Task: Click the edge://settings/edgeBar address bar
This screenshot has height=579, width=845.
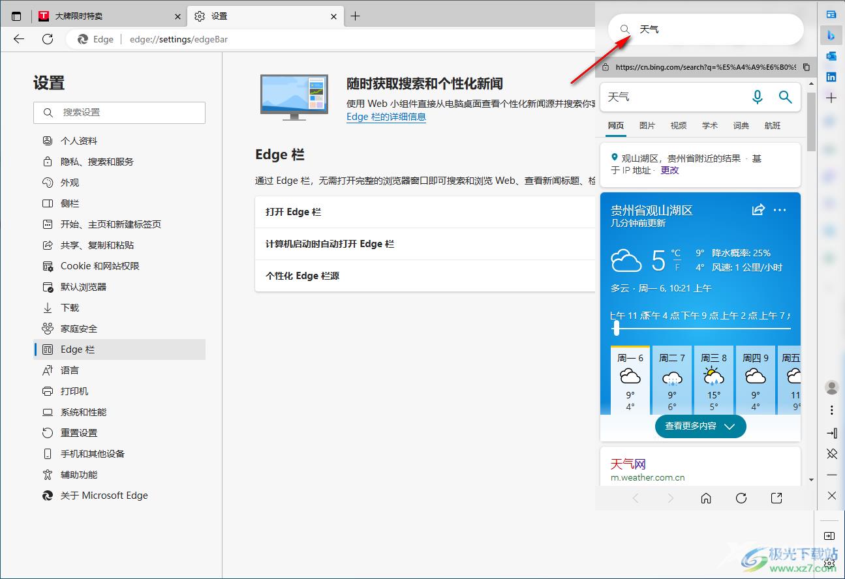Action: pos(179,39)
